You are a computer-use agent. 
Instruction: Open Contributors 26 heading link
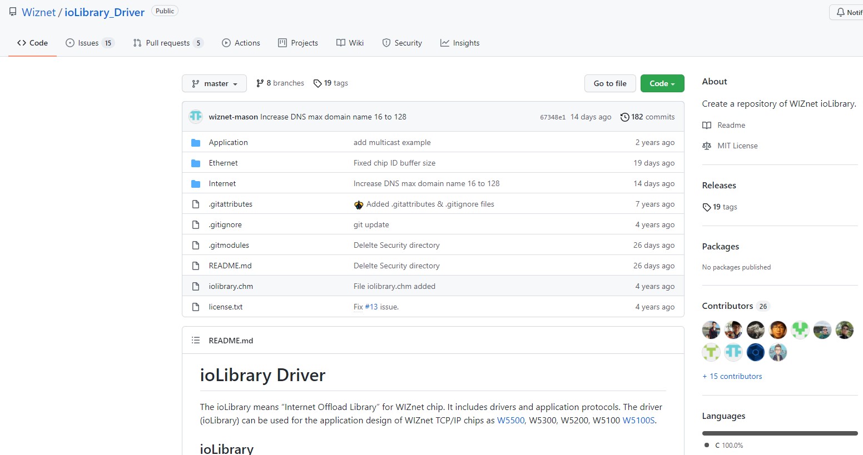[736, 306]
